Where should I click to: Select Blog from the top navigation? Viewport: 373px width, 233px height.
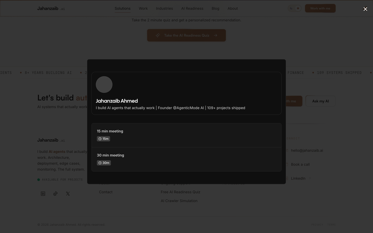click(215, 8)
